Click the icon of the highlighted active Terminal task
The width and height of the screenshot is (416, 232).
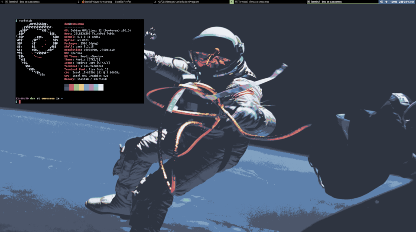pos(309,2)
